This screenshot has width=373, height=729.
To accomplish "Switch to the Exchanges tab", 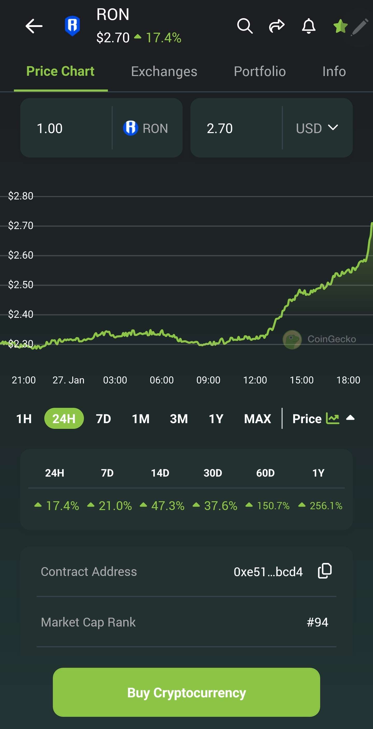I will coord(164,71).
